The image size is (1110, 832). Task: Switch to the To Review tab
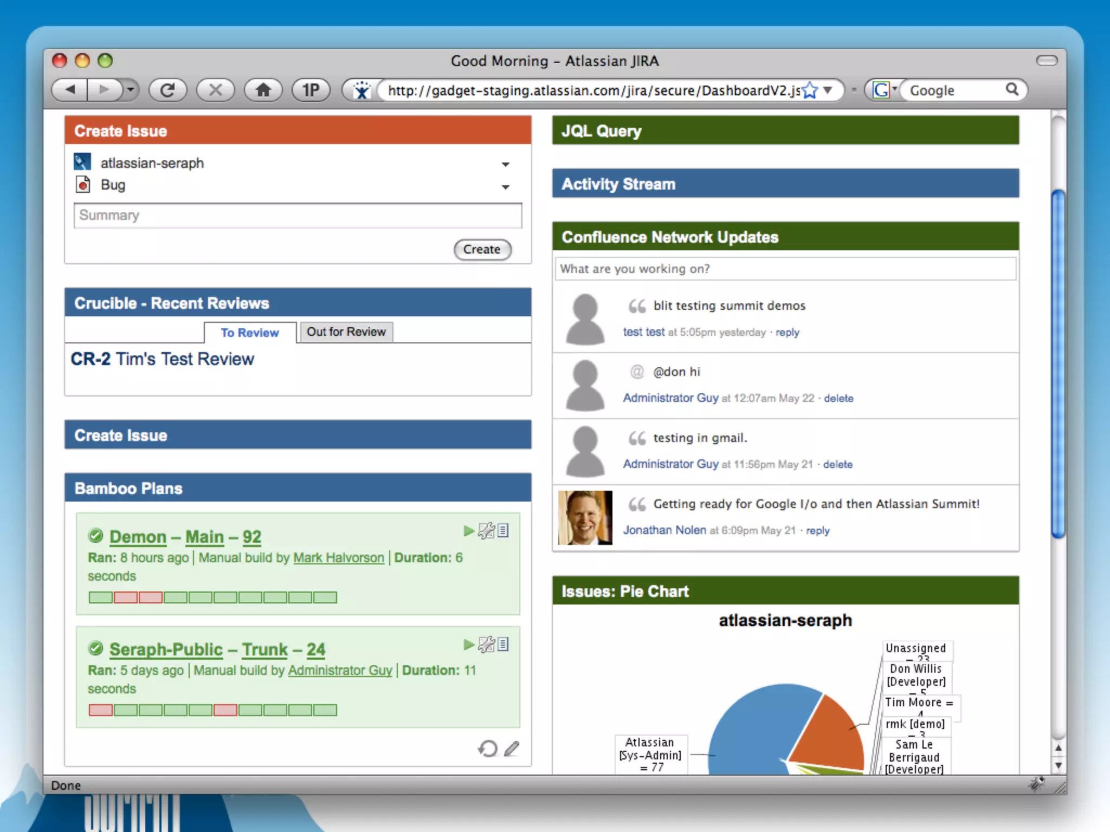(250, 332)
